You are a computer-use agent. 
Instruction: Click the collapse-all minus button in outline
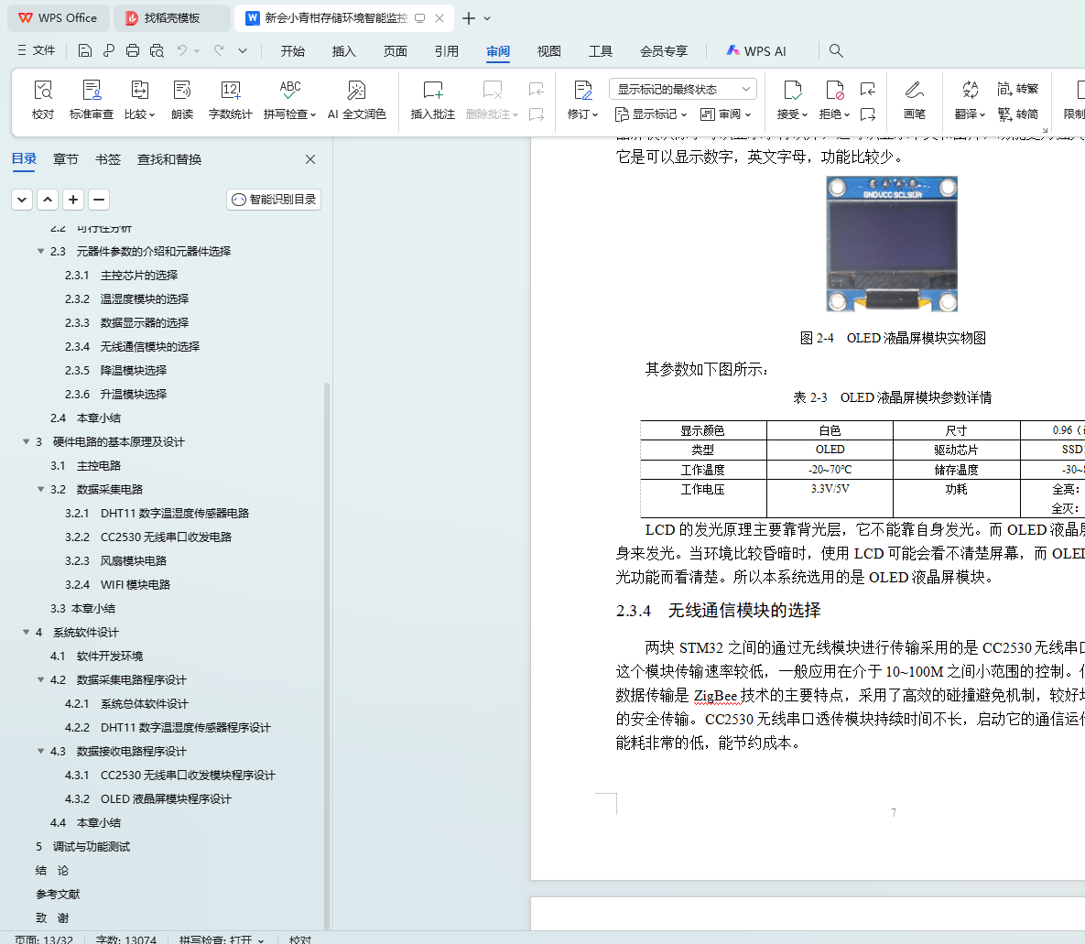(x=99, y=200)
